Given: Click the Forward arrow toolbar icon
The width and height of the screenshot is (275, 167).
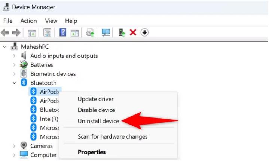Looking at the screenshot, I should (x=16, y=32).
